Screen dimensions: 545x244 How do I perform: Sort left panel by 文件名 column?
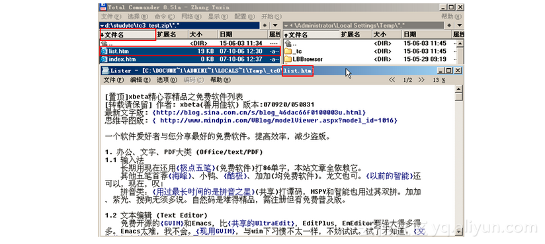(x=128, y=35)
